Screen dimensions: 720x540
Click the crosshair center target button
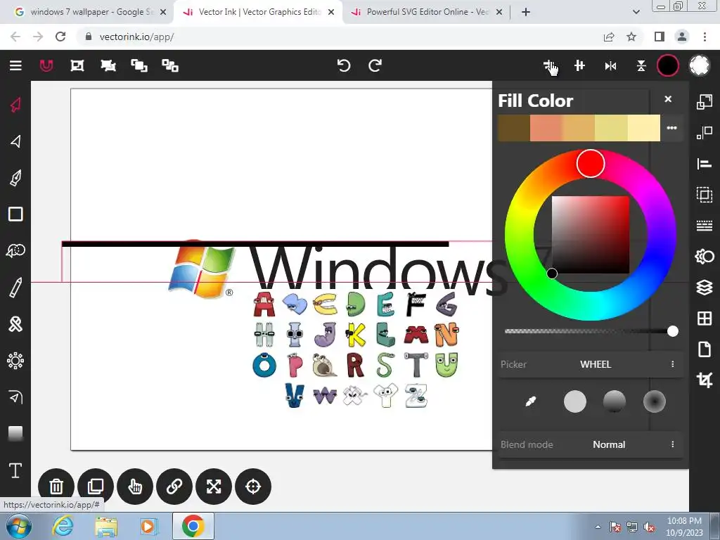253,487
